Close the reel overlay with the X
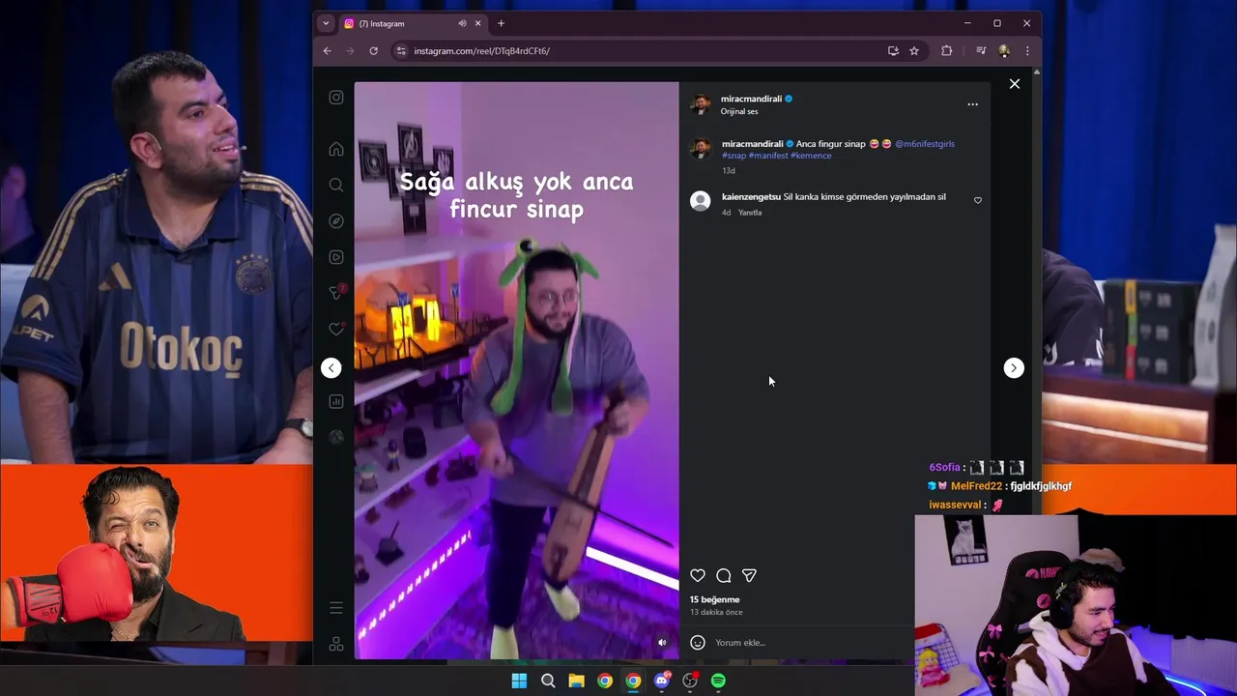1237x696 pixels. (1015, 84)
